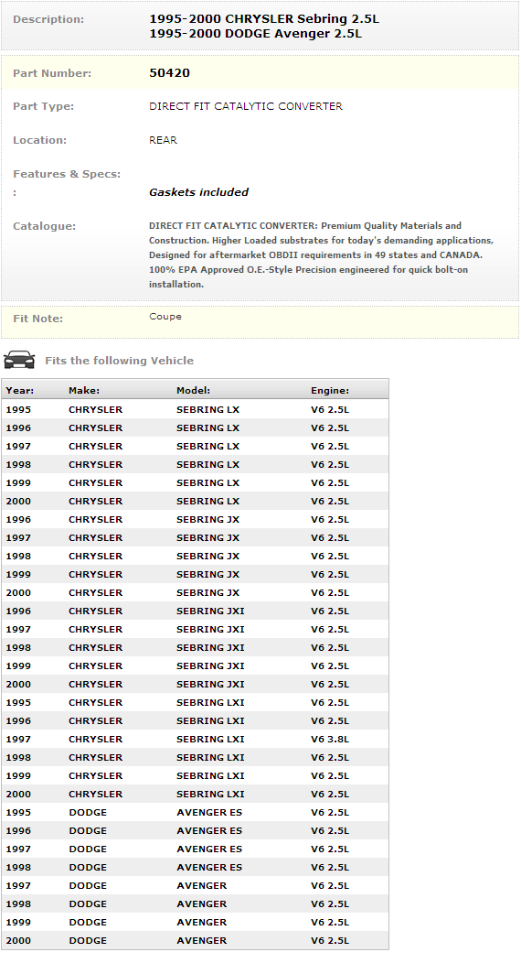The width and height of the screenshot is (521, 963).
Task: Select the 1995 Dodge Avenger ES row
Action: (195, 813)
